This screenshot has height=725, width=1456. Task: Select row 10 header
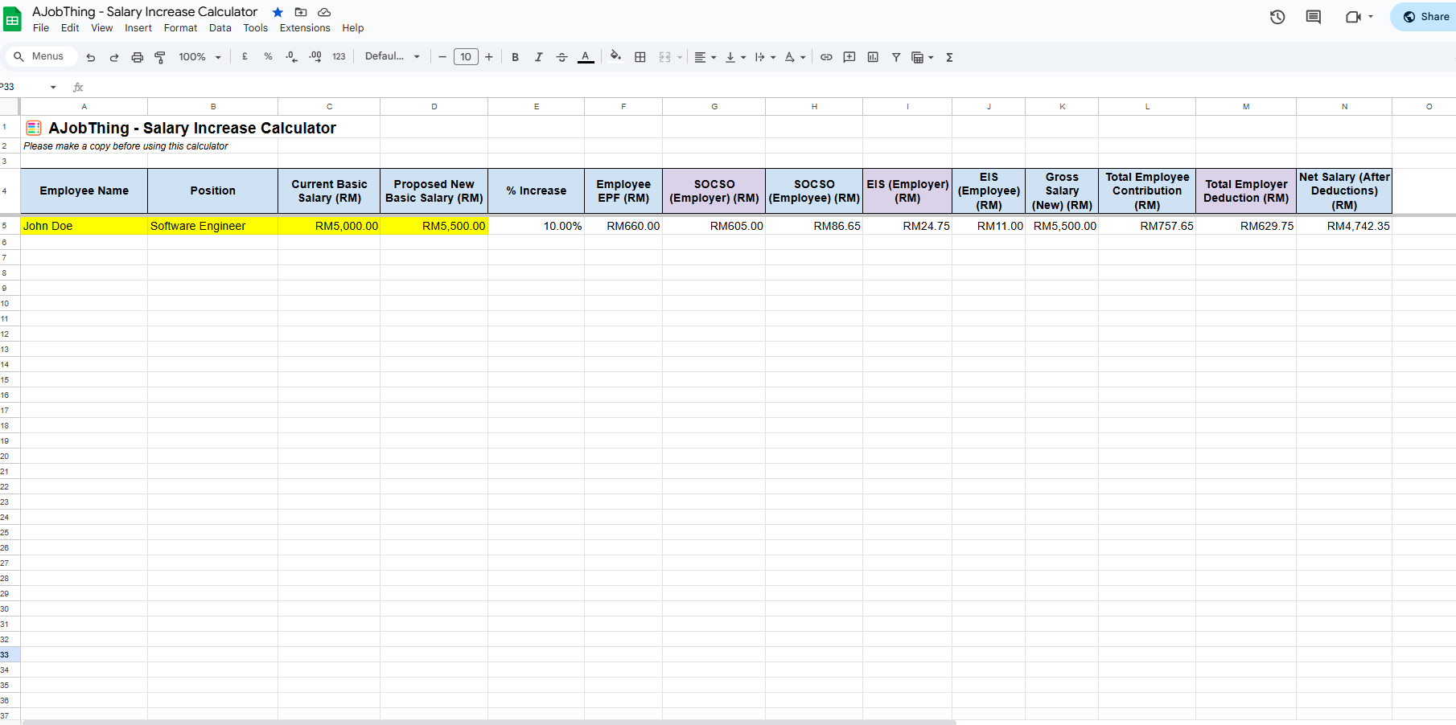pos(10,303)
